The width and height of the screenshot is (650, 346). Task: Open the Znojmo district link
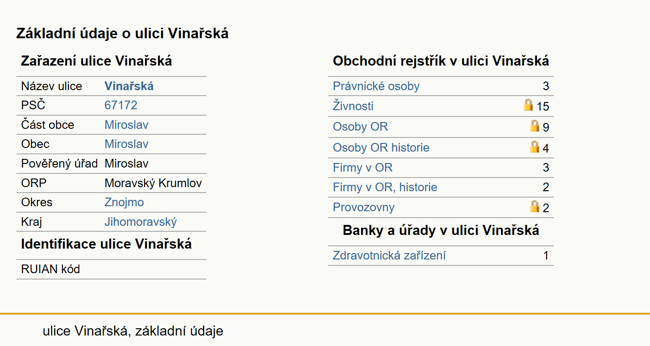coord(124,202)
